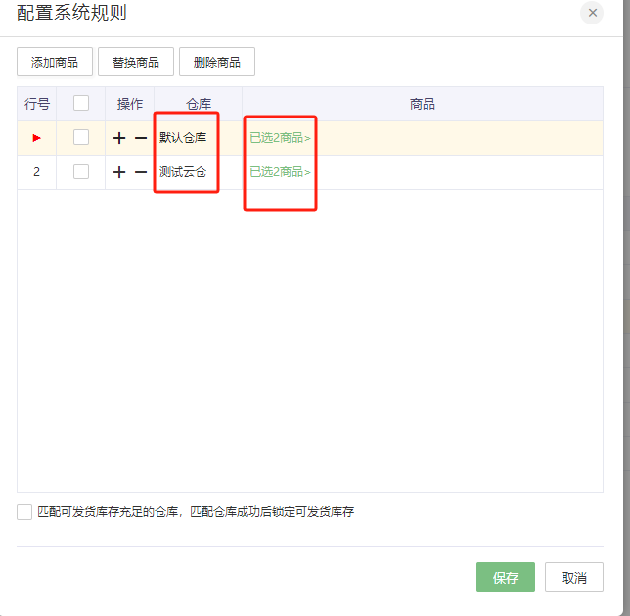Add a row using plus in 默认仓库 row
Screen dimensions: 630x616
pos(119,138)
